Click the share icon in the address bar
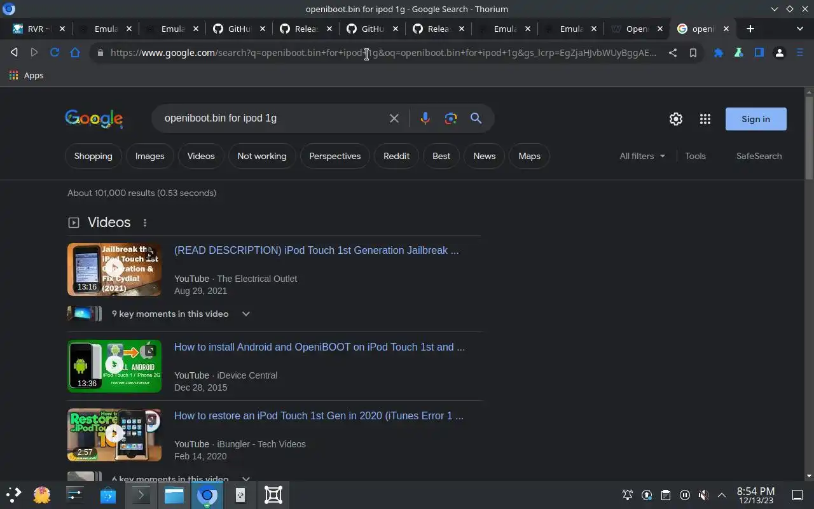 coord(673,53)
